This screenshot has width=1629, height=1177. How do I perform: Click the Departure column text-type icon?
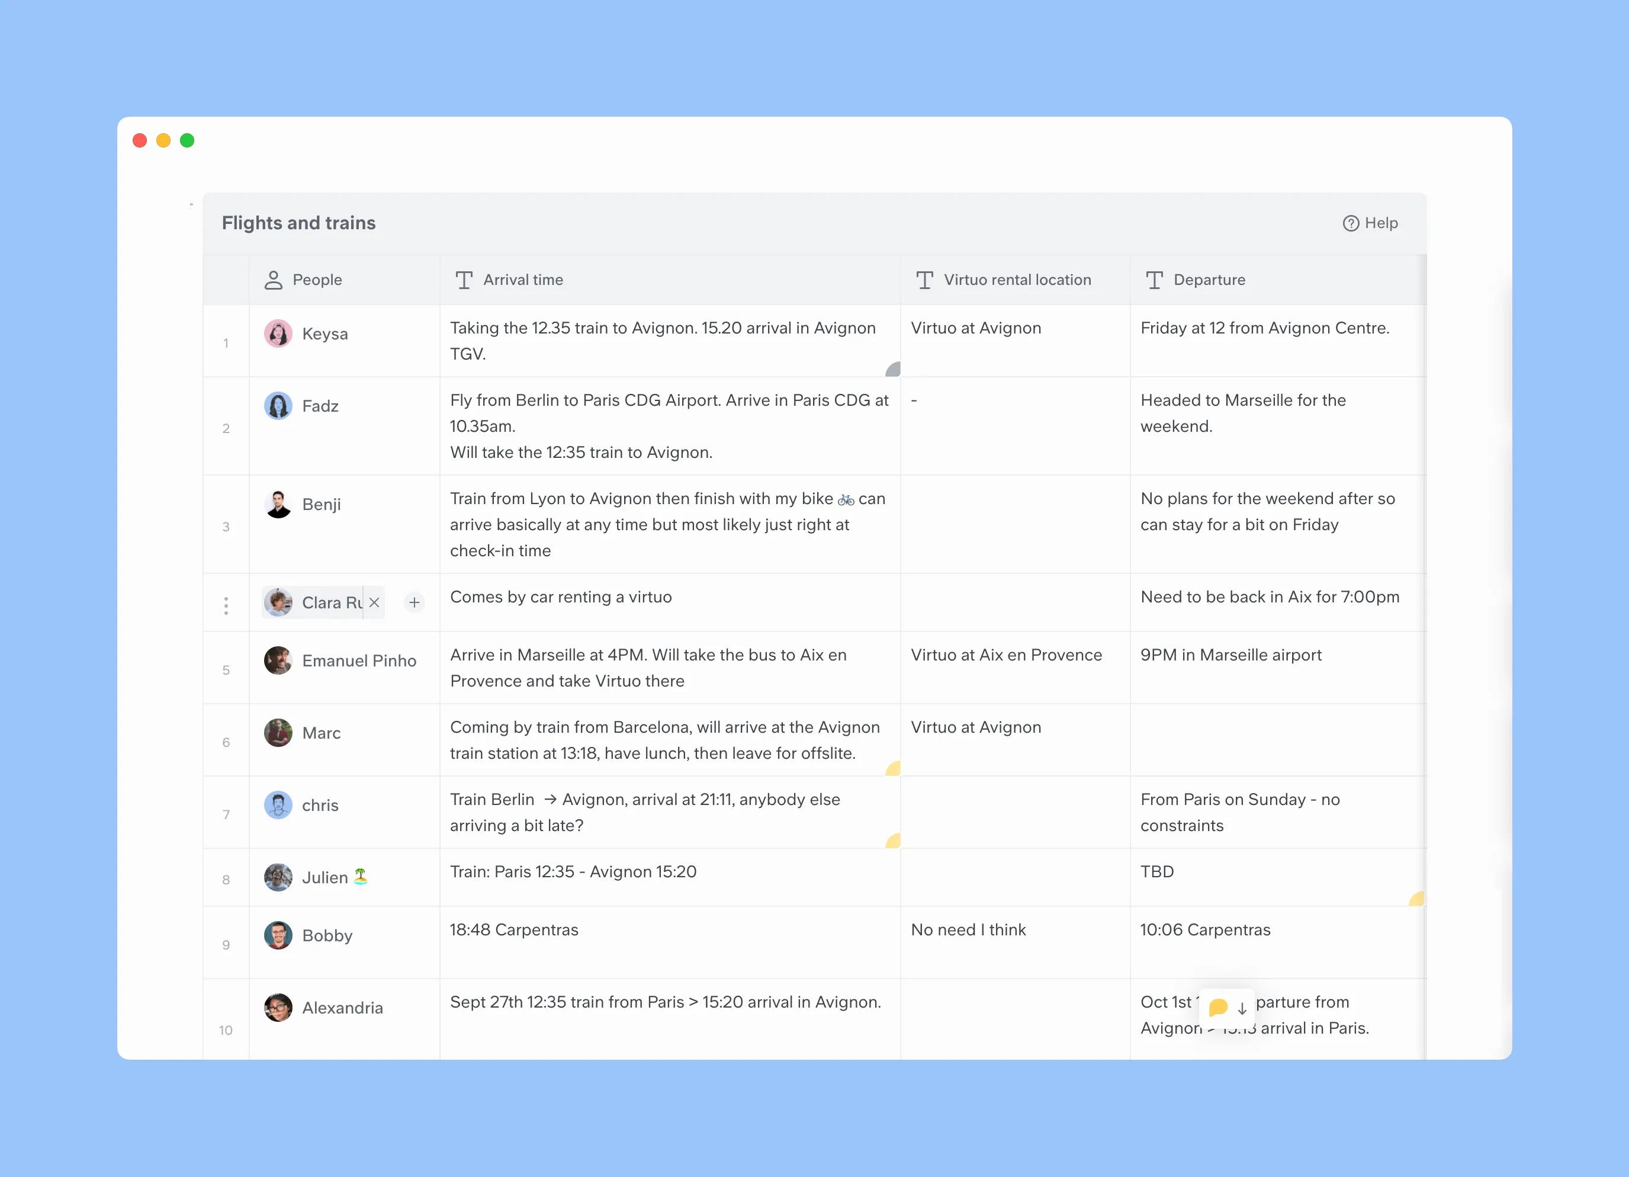pyautogui.click(x=1154, y=280)
